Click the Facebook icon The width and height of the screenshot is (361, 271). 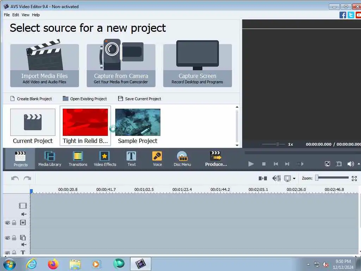tap(343, 15)
